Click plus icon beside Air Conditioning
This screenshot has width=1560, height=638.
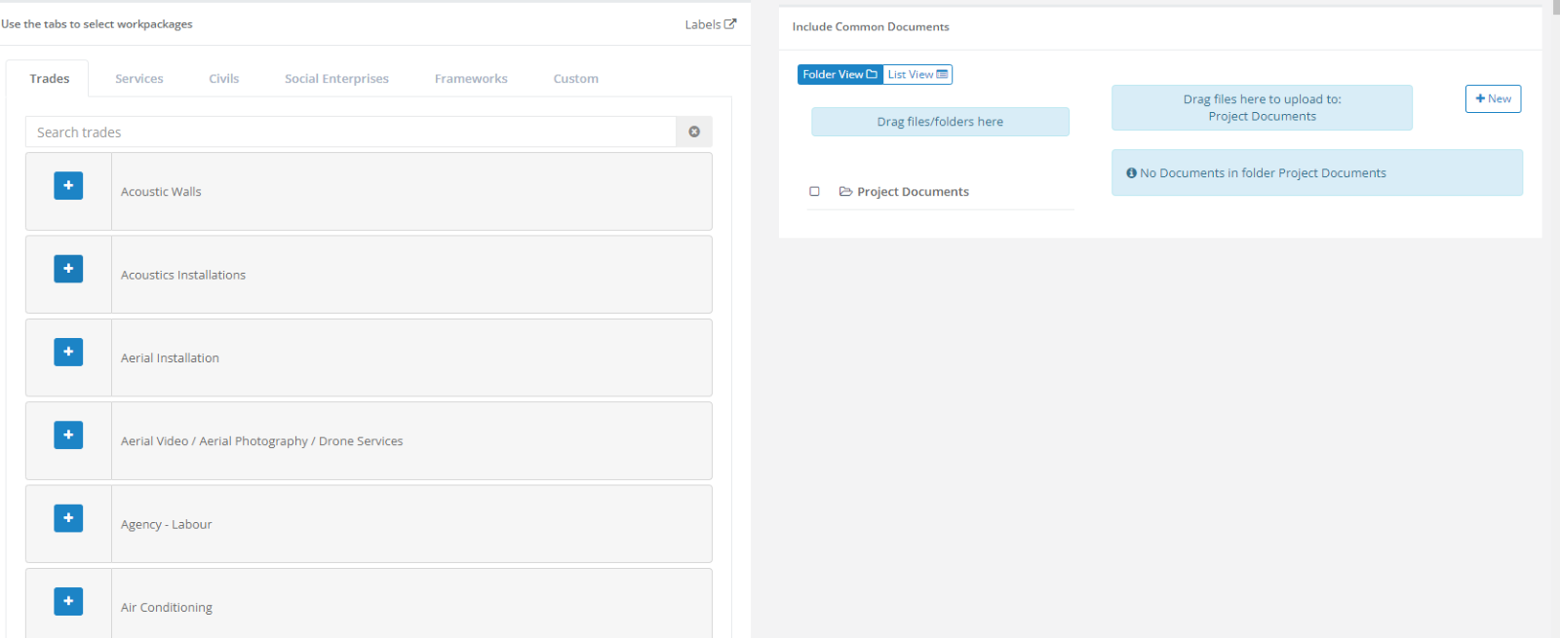68,601
